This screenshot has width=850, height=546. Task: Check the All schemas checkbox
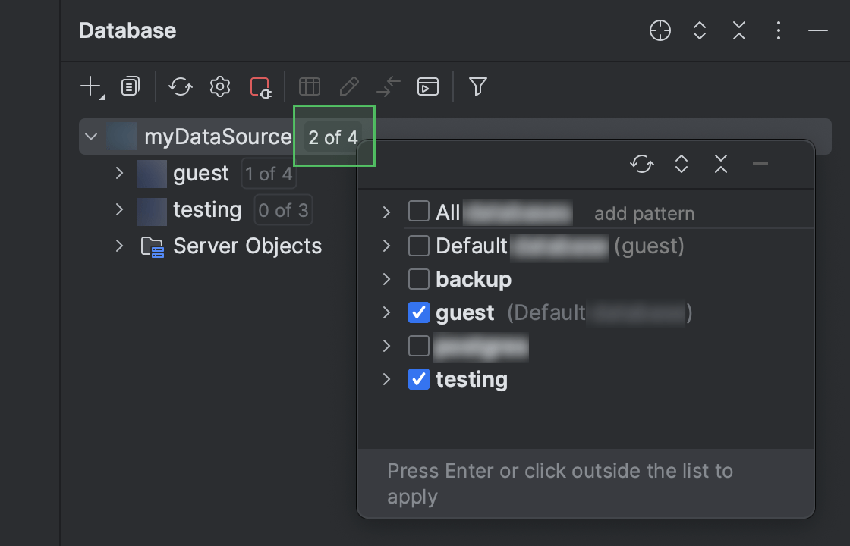pos(419,212)
